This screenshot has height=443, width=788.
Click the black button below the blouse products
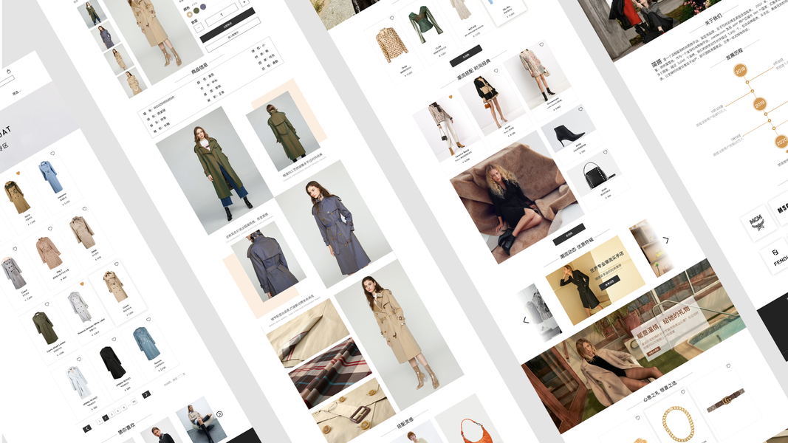(x=466, y=56)
